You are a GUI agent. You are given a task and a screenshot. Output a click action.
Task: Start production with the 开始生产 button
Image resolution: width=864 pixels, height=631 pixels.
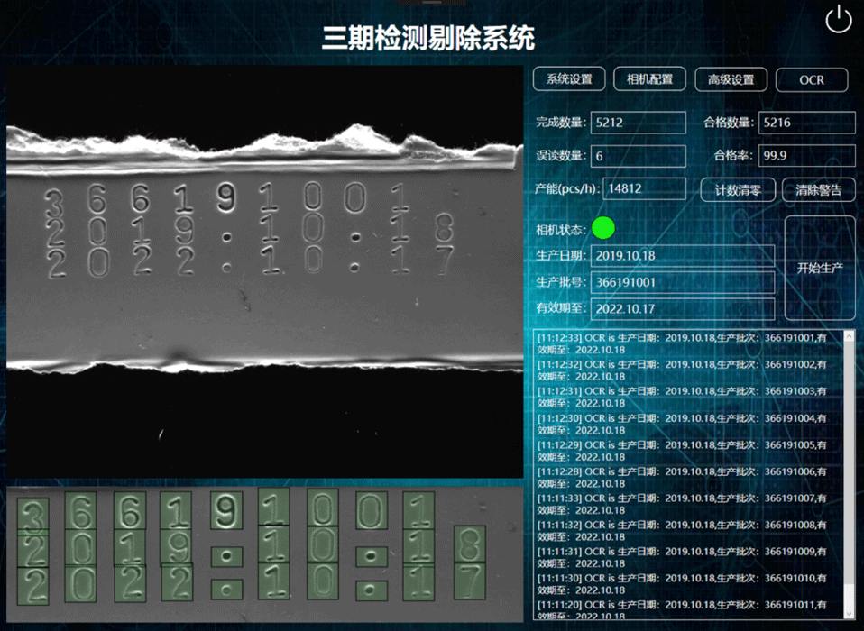pyautogui.click(x=820, y=268)
